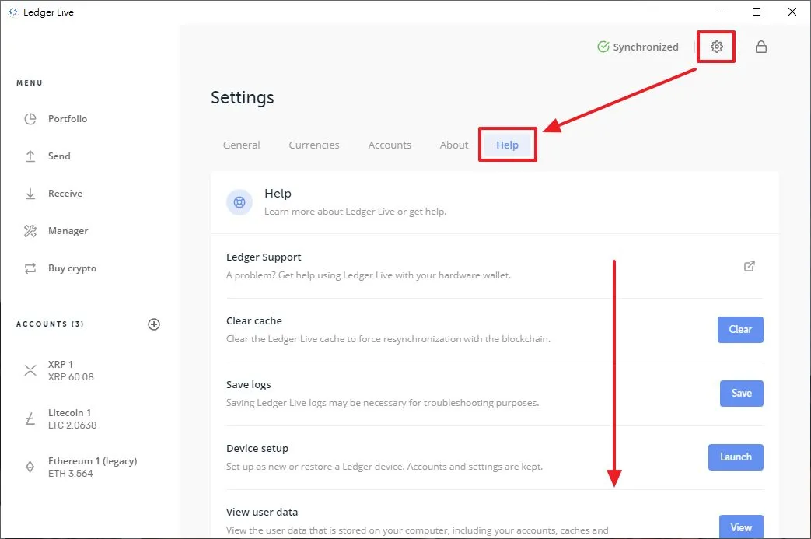This screenshot has height=539, width=811.
Task: Close the Ledger Live window
Action: tap(792, 12)
